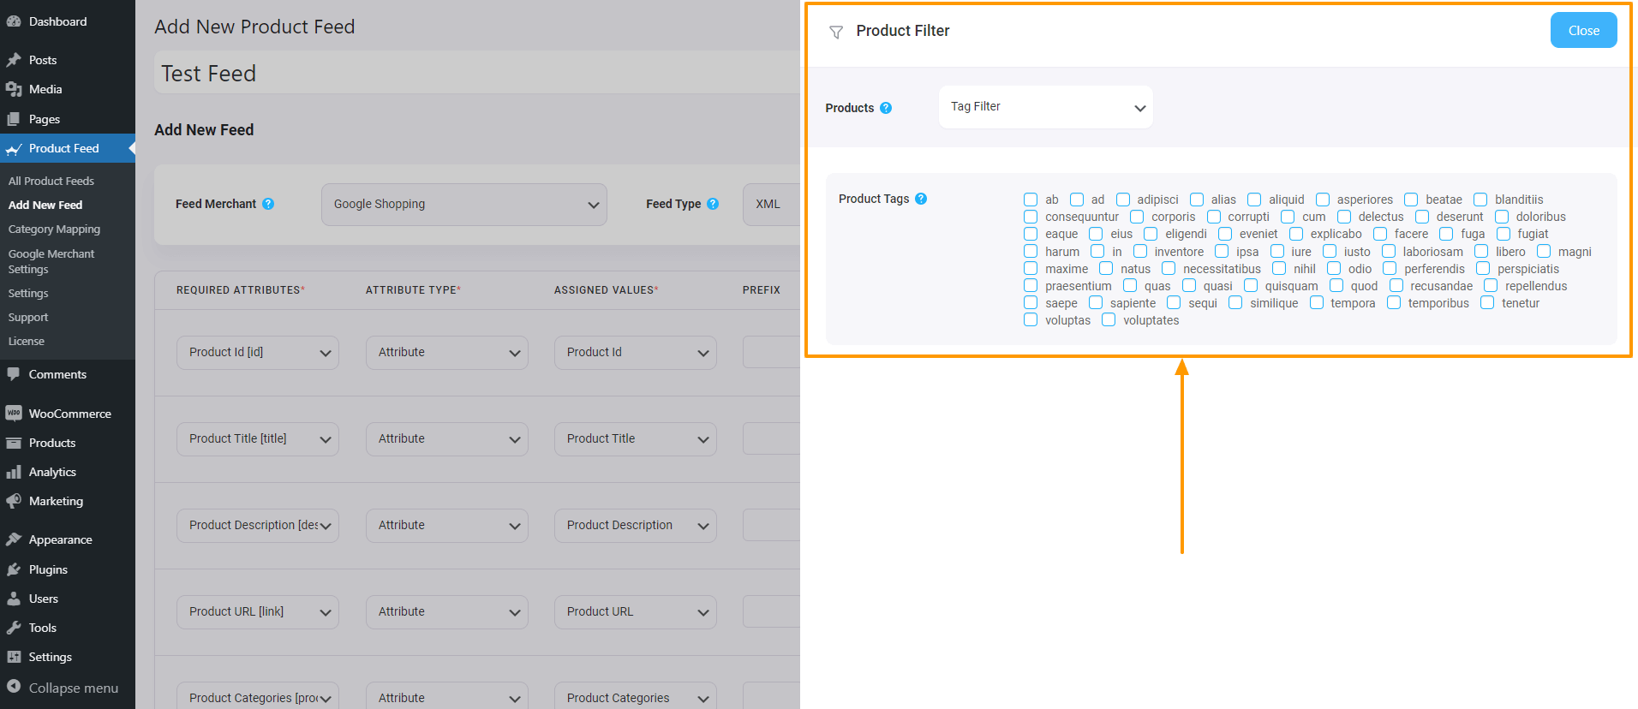Toggle the 'temporibus' tag checkbox
Image resolution: width=1638 pixels, height=709 pixels.
click(1394, 302)
